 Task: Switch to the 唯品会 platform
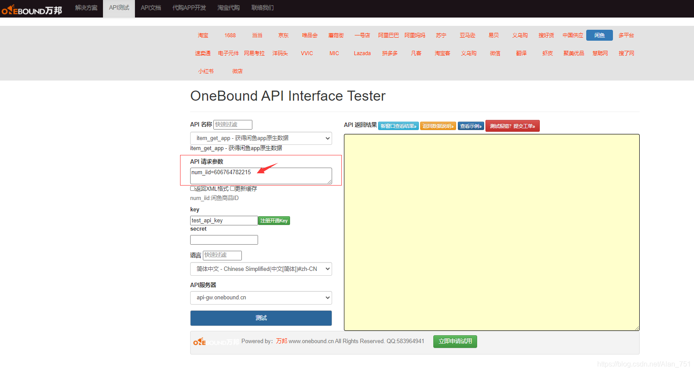click(310, 35)
